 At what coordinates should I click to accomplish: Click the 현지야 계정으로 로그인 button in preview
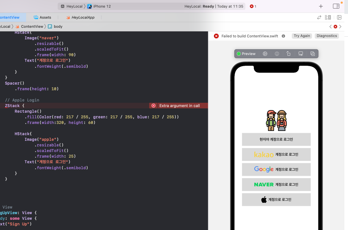(x=276, y=139)
